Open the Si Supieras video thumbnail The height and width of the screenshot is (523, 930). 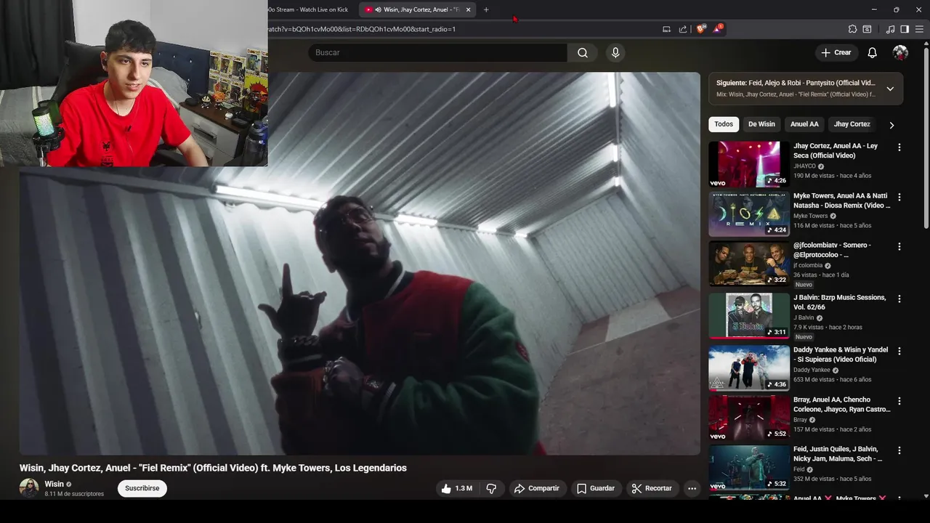749,368
